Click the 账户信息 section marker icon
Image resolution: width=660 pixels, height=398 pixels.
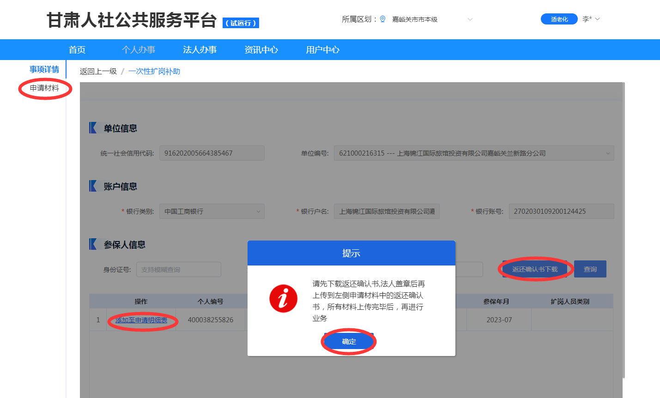click(94, 186)
